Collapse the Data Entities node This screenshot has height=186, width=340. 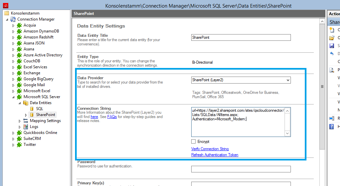[x=20, y=103]
